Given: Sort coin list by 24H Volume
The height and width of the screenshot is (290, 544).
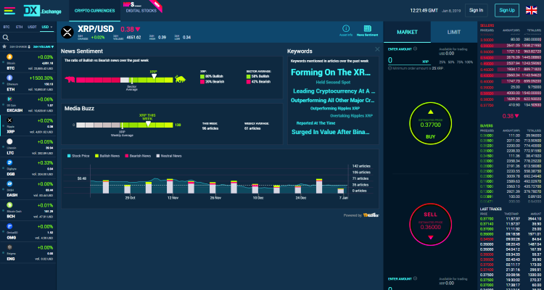Looking at the screenshot, I should [44, 46].
